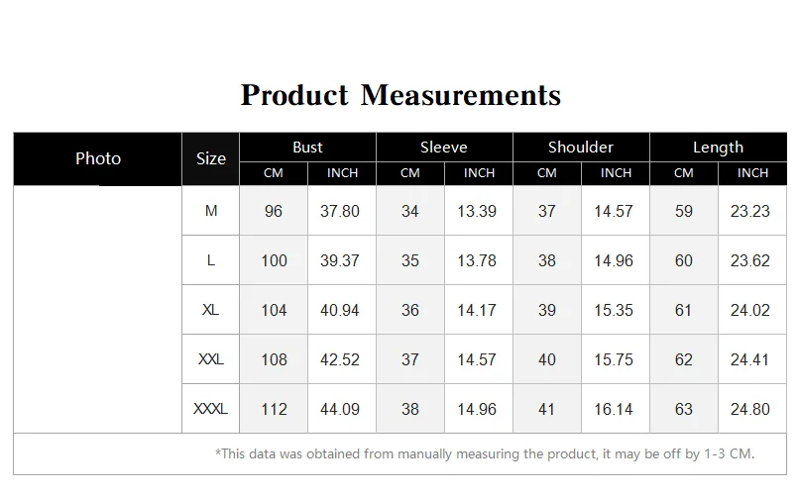Select the 112 bust CM value

tap(274, 409)
